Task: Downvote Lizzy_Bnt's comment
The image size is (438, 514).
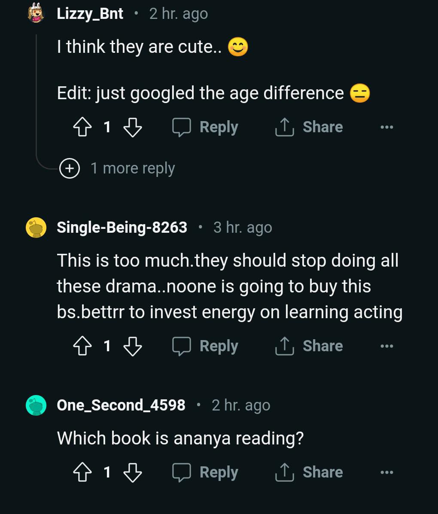Action: tap(132, 127)
